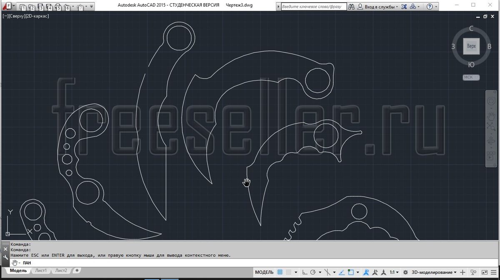The height and width of the screenshot is (280, 500).
Task: Click the help question mark icon
Action: [x=430, y=7]
